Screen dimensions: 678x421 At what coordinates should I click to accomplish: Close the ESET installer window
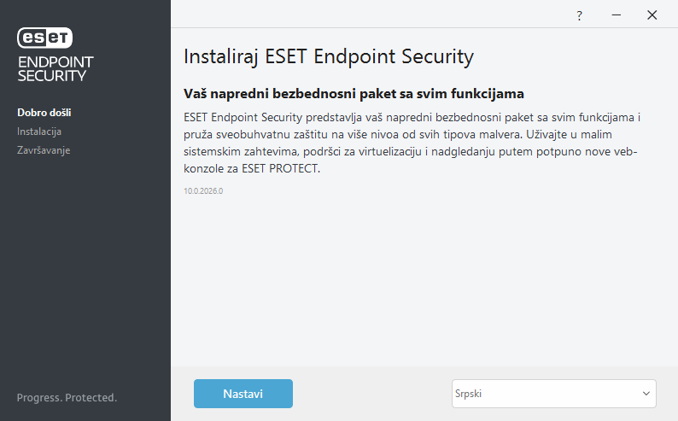pos(652,15)
